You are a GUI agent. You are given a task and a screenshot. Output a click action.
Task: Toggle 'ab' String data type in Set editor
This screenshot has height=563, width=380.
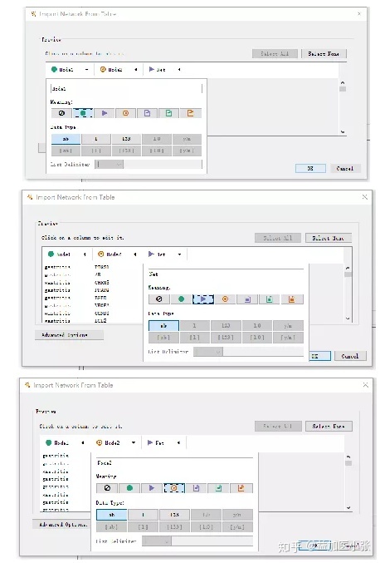click(163, 325)
